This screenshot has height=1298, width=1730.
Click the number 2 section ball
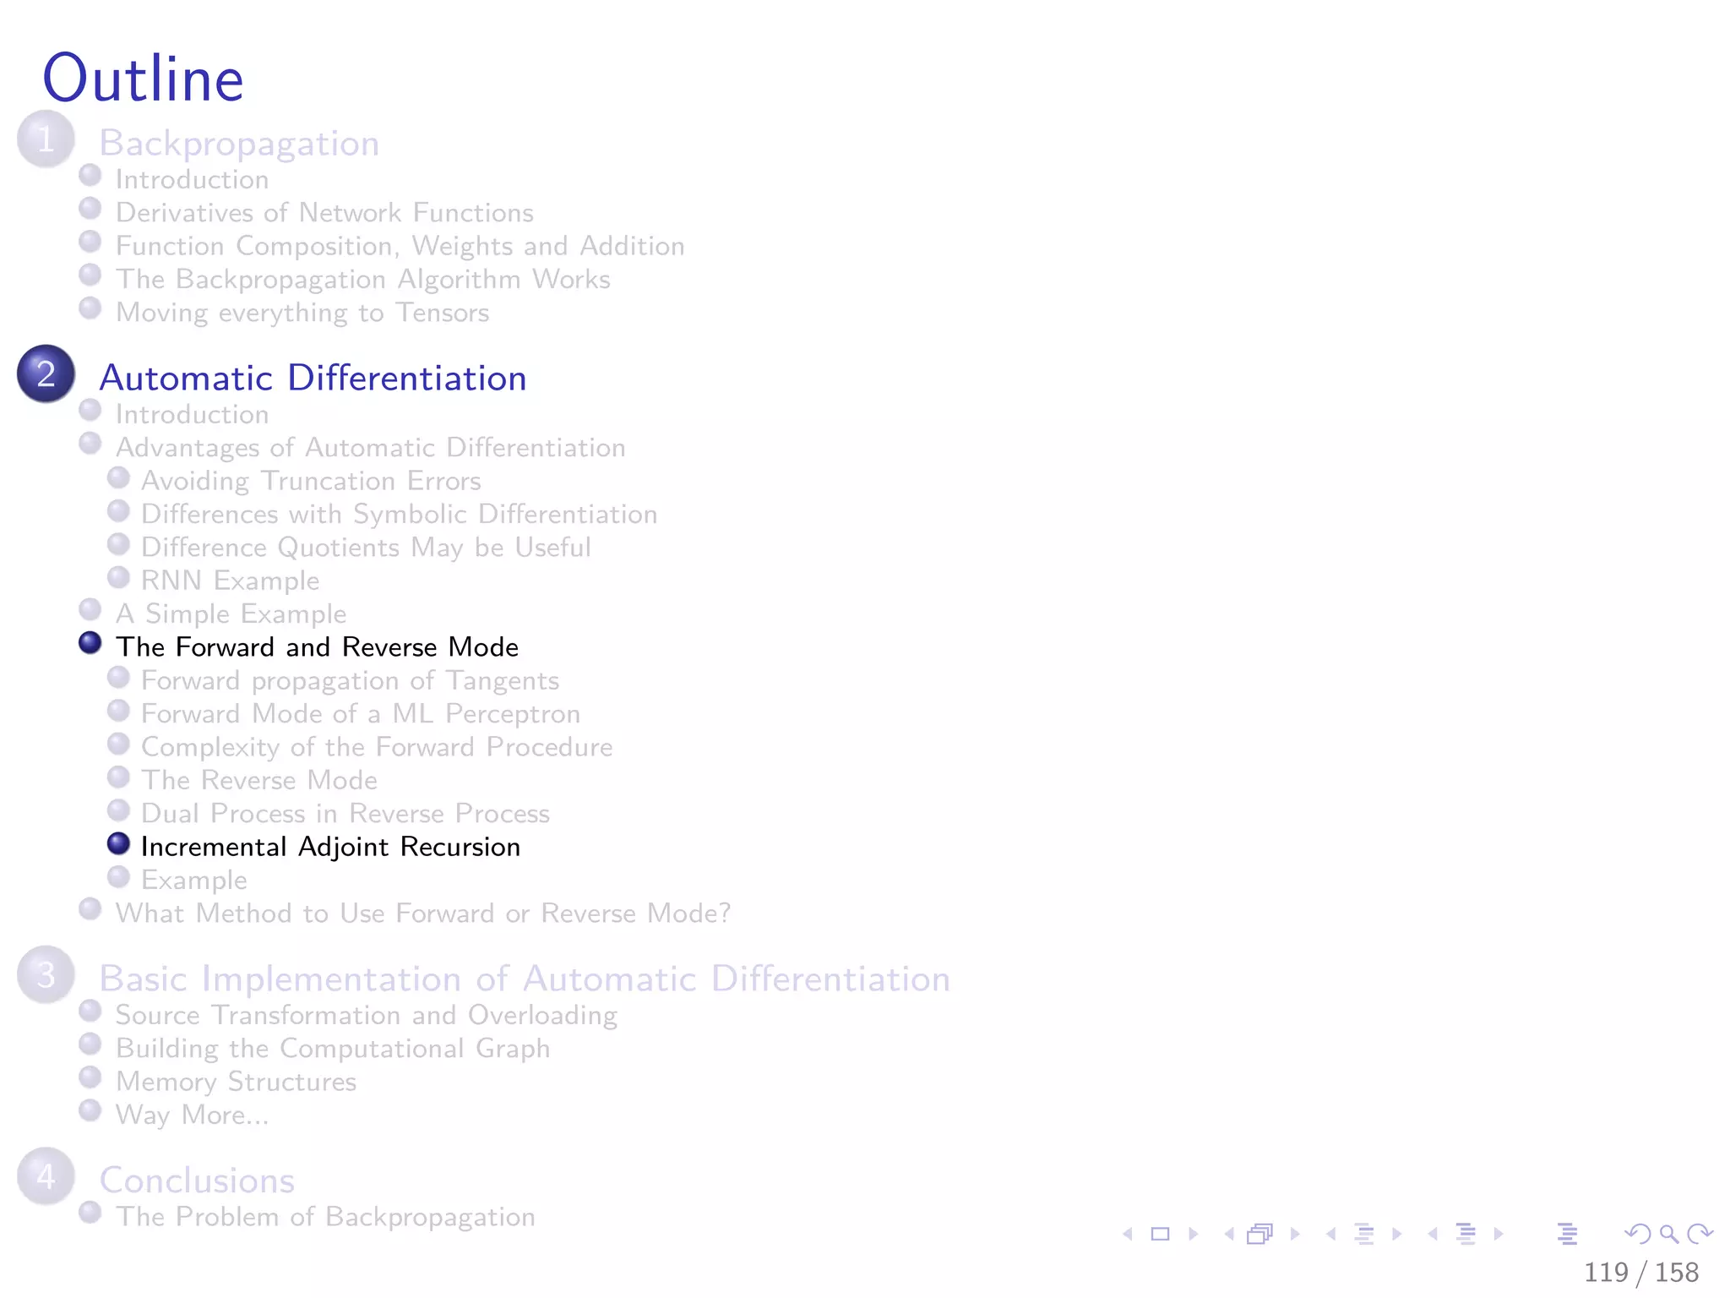(x=46, y=374)
